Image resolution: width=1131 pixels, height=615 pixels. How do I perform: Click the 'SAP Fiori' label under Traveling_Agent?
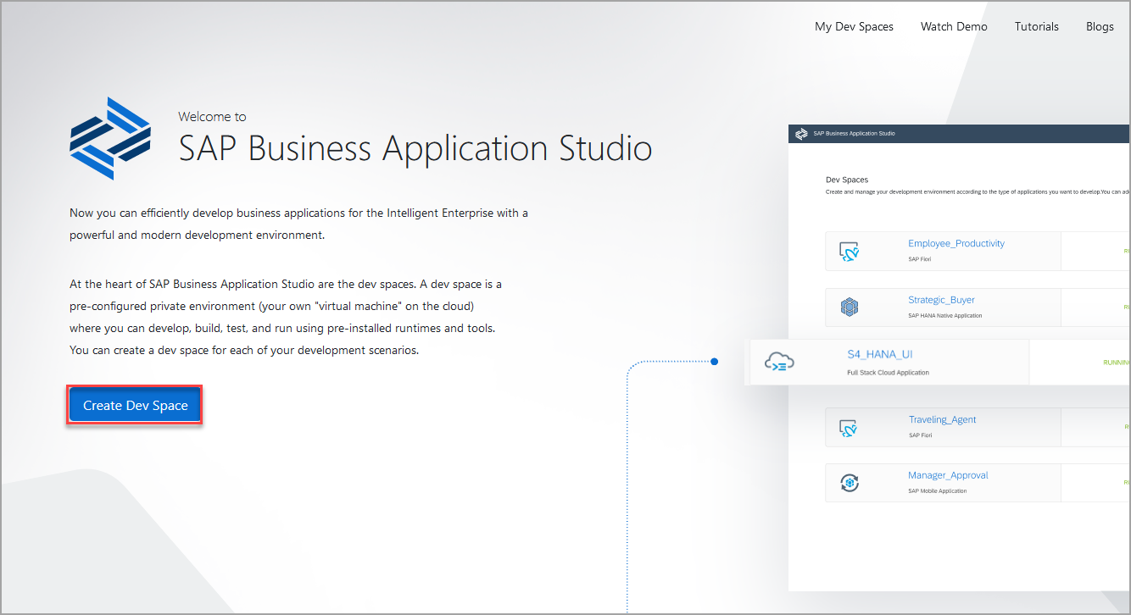point(921,435)
